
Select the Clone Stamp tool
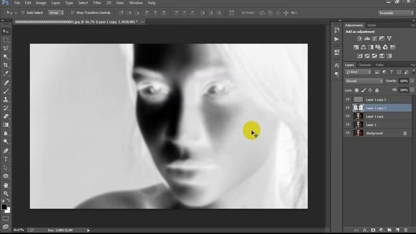(x=6, y=99)
